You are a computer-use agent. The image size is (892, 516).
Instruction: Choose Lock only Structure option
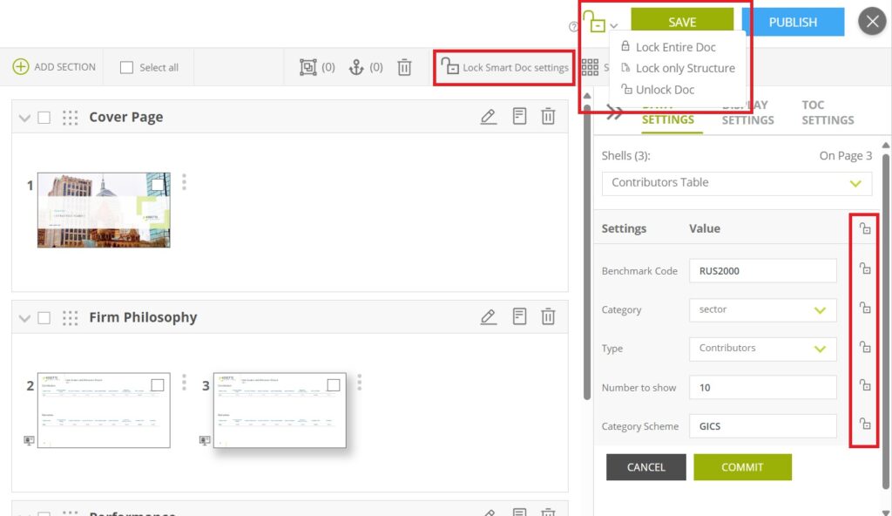pyautogui.click(x=678, y=68)
